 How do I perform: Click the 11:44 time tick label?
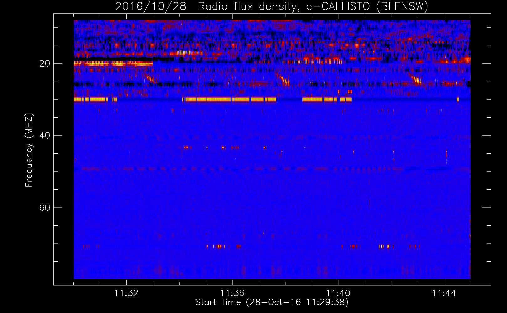point(444,293)
